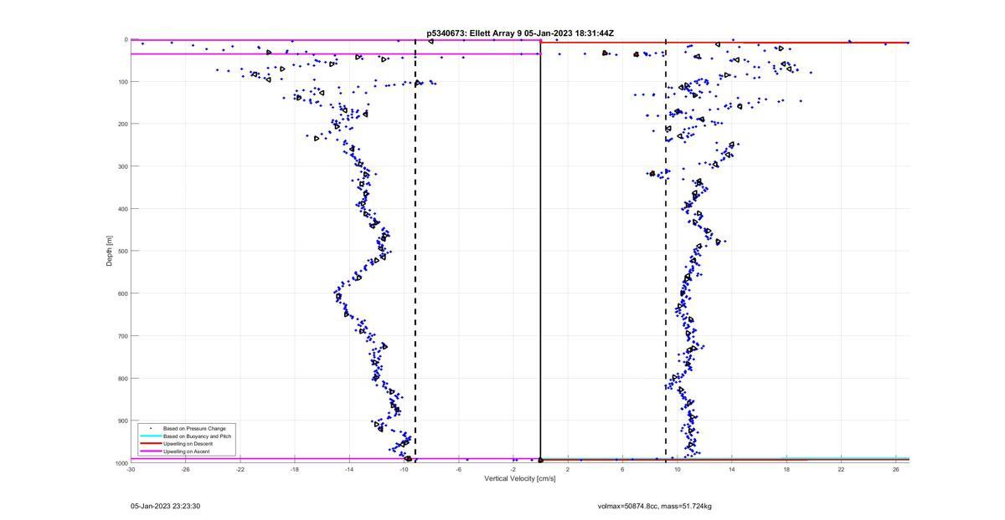Click the x-axis tick label '26'
The width and height of the screenshot is (1005, 520).
[x=895, y=470]
